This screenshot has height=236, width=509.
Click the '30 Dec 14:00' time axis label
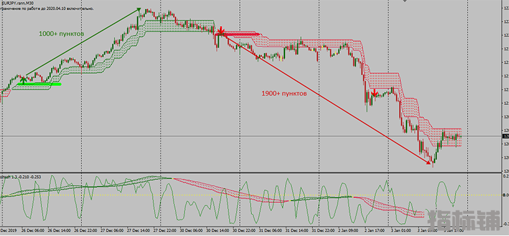tap(218, 230)
